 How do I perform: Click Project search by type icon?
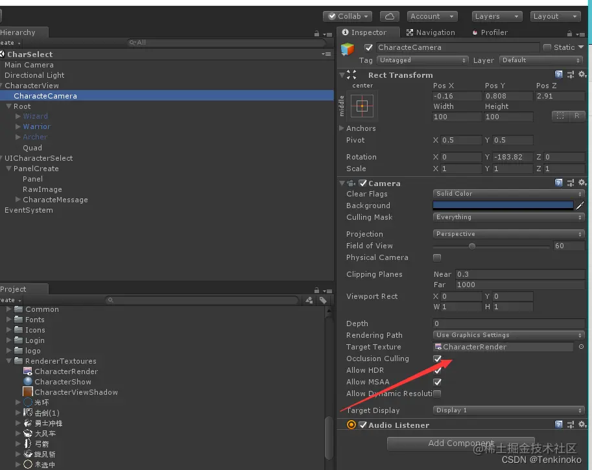(x=309, y=300)
